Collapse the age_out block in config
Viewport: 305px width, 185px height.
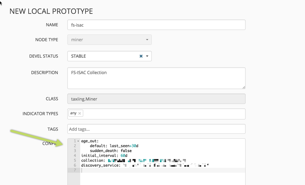pyautogui.click(x=78, y=141)
